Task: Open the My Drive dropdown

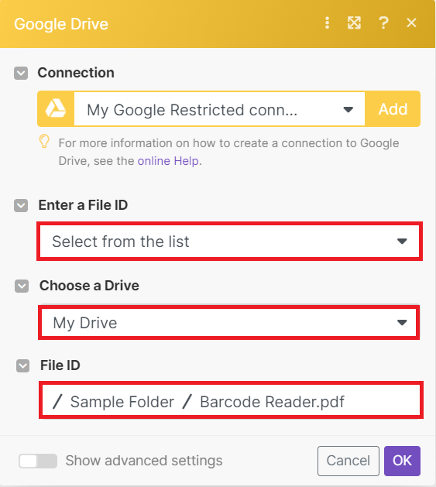Action: point(229,322)
